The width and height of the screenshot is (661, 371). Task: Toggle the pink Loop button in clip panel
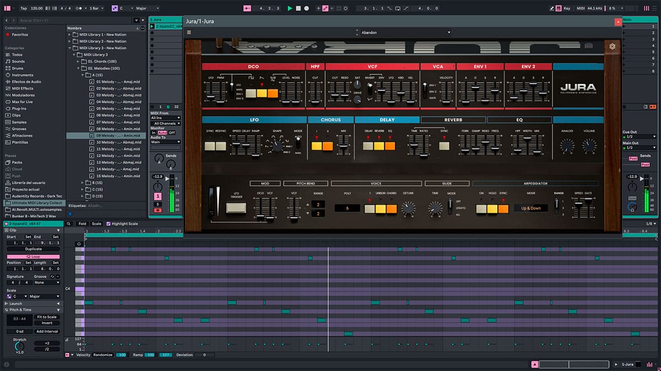click(33, 257)
